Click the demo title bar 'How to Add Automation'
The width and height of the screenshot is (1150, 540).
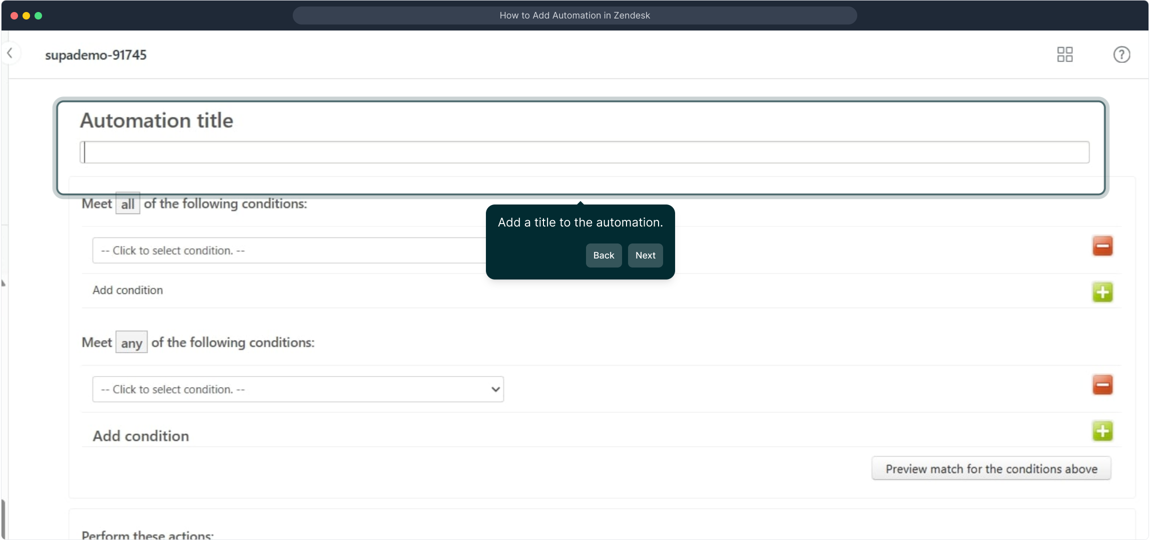[574, 15]
